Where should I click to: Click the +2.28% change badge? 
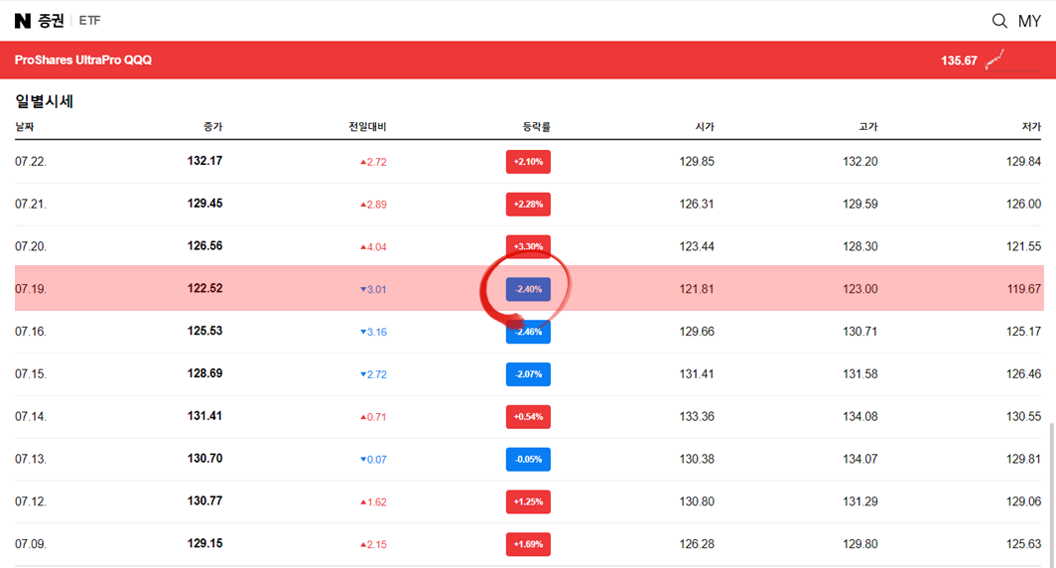pos(528,205)
